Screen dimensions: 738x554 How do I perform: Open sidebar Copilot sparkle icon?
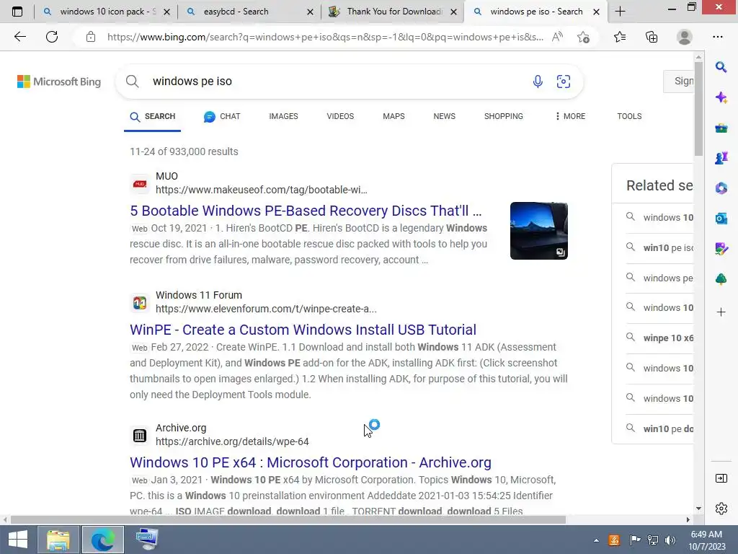click(x=721, y=97)
